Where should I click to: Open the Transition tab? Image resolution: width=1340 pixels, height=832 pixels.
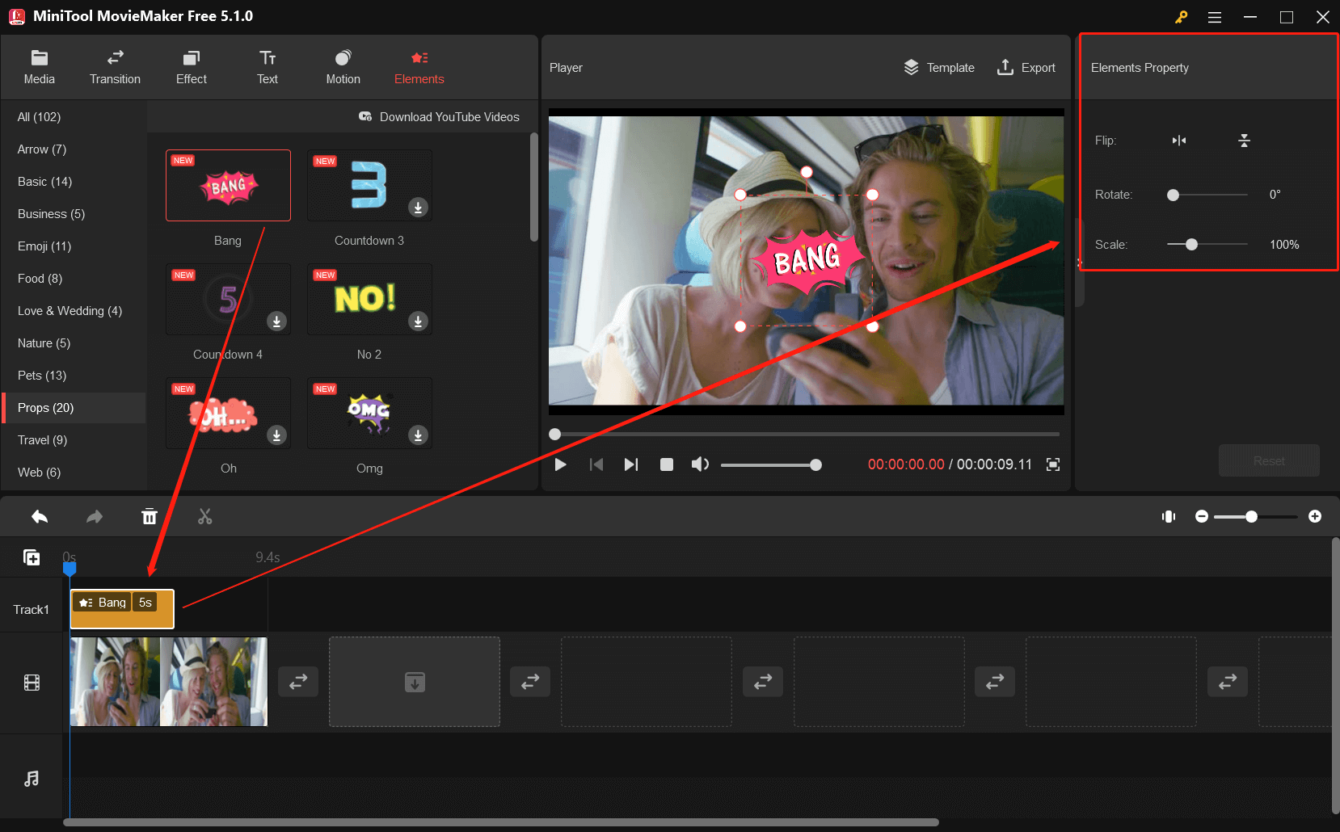coord(115,67)
